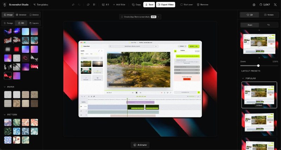Choose the dark green foliage pattern

[x=8, y=131]
